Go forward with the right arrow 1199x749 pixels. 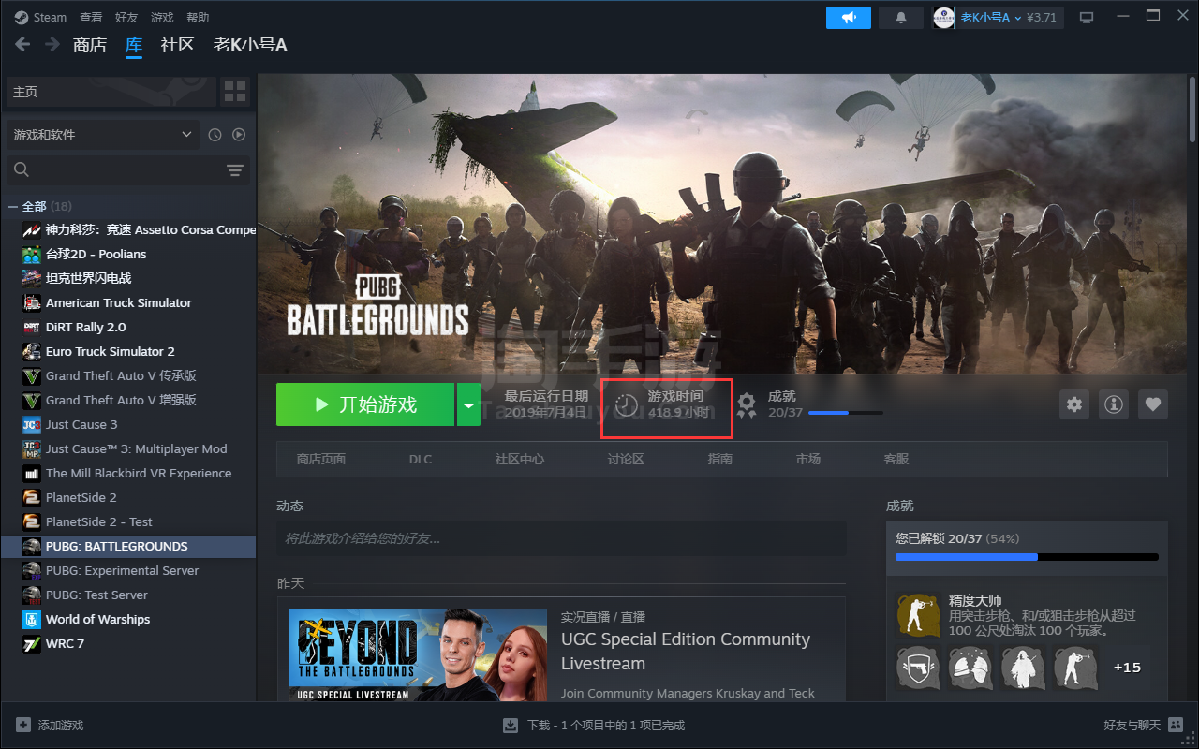point(52,44)
